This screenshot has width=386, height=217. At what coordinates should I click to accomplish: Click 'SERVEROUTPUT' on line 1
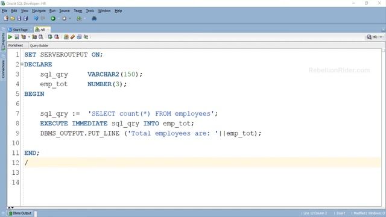click(64, 55)
